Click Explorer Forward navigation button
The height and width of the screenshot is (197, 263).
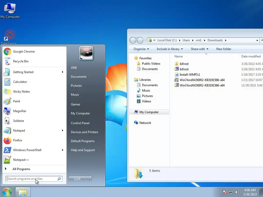(x=140, y=40)
